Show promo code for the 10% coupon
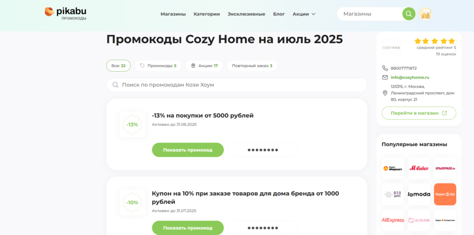 click(x=188, y=228)
